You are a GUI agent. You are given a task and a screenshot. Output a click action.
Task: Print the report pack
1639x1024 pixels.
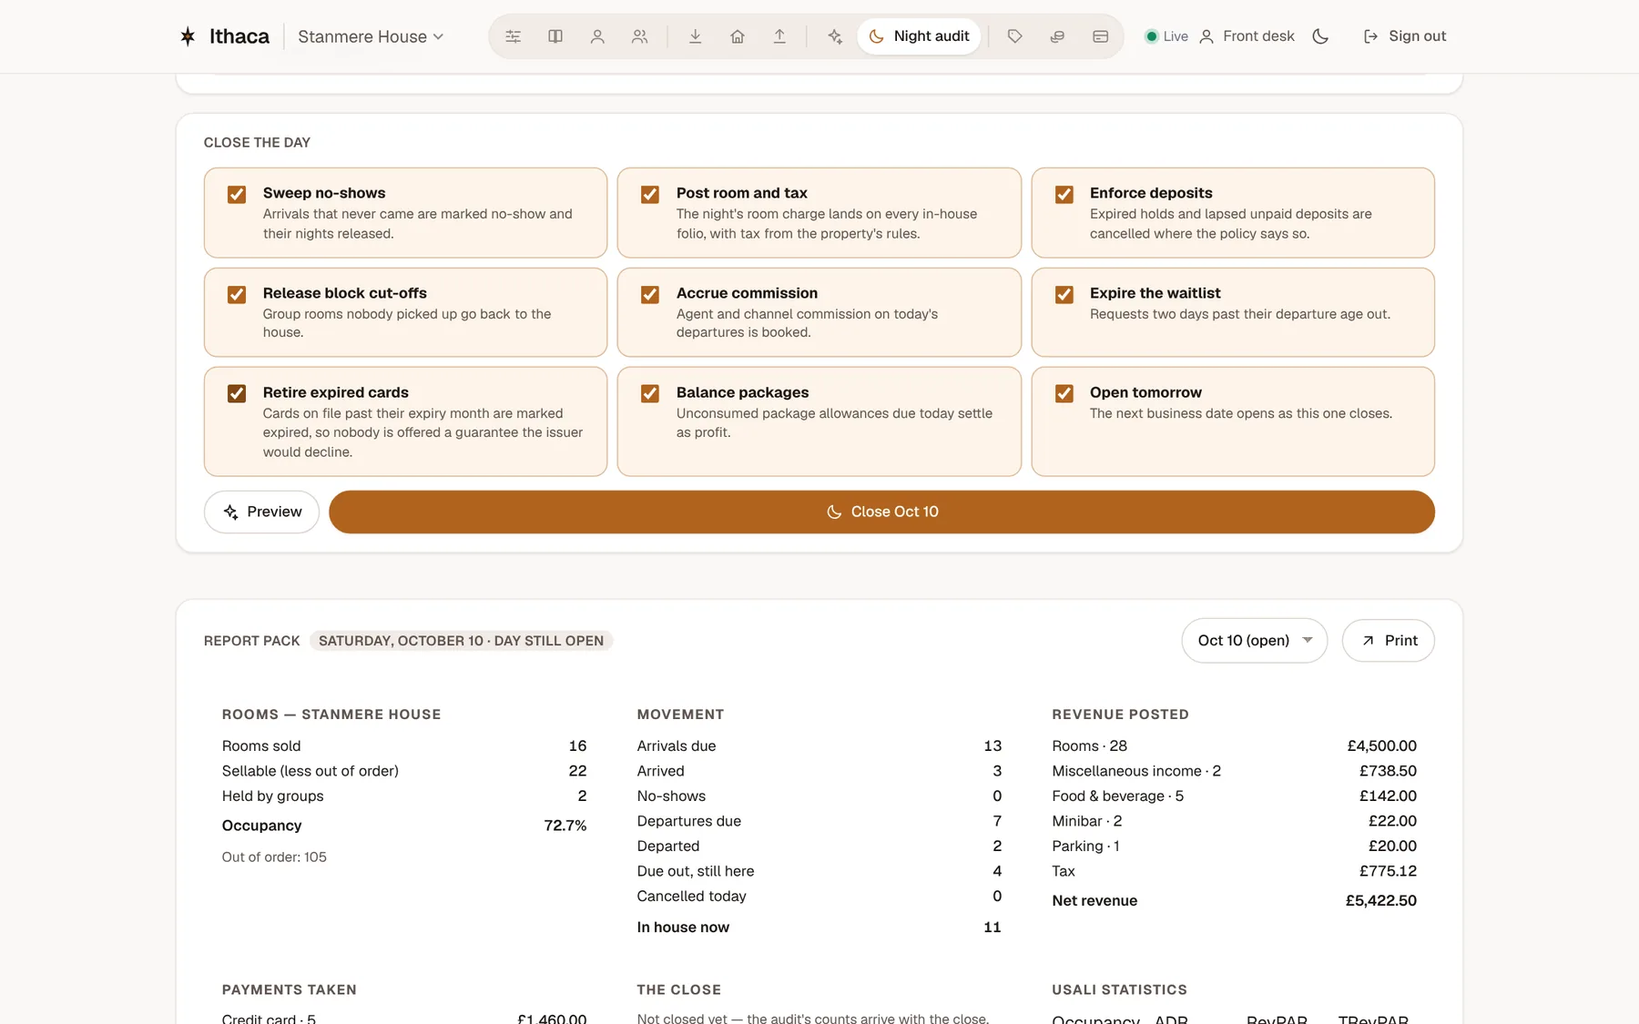[x=1388, y=641]
